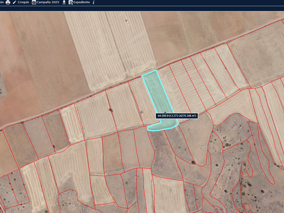Click the information 'i' icon

[x=93, y=2]
